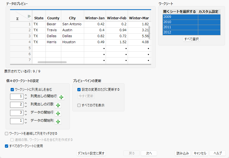229x158 pixels.
Task: Uncheck すべてのワークシートに使用 checkbox
Action: click(7, 146)
